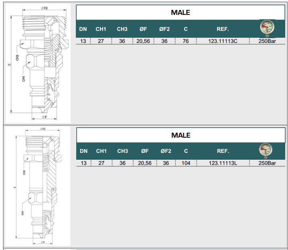Viewport: 288px width, 250px height.
Task: Select the CH1 value 27 in the 123.11113L row
Action: coord(101,163)
